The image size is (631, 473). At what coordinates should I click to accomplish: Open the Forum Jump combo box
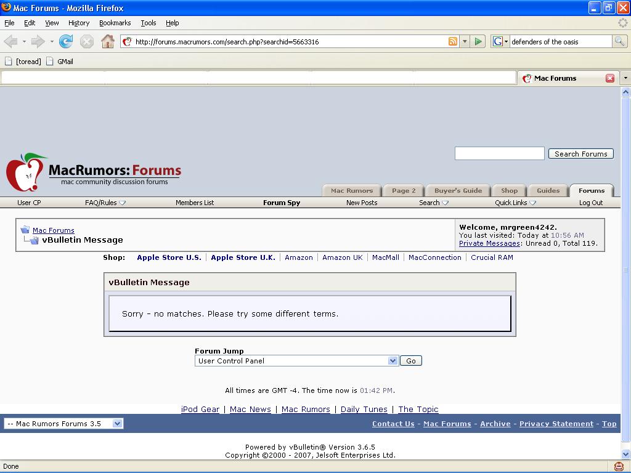tap(296, 361)
